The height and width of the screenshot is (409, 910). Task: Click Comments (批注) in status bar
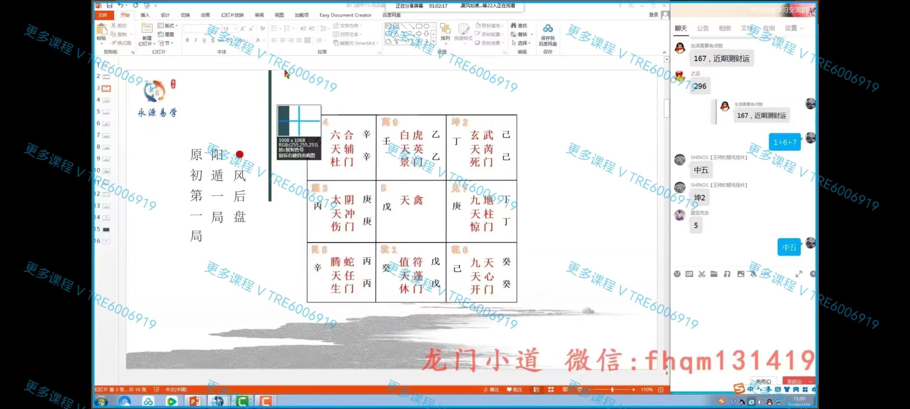click(x=514, y=389)
